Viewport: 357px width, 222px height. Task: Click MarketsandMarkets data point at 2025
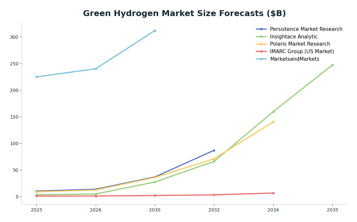tap(36, 77)
